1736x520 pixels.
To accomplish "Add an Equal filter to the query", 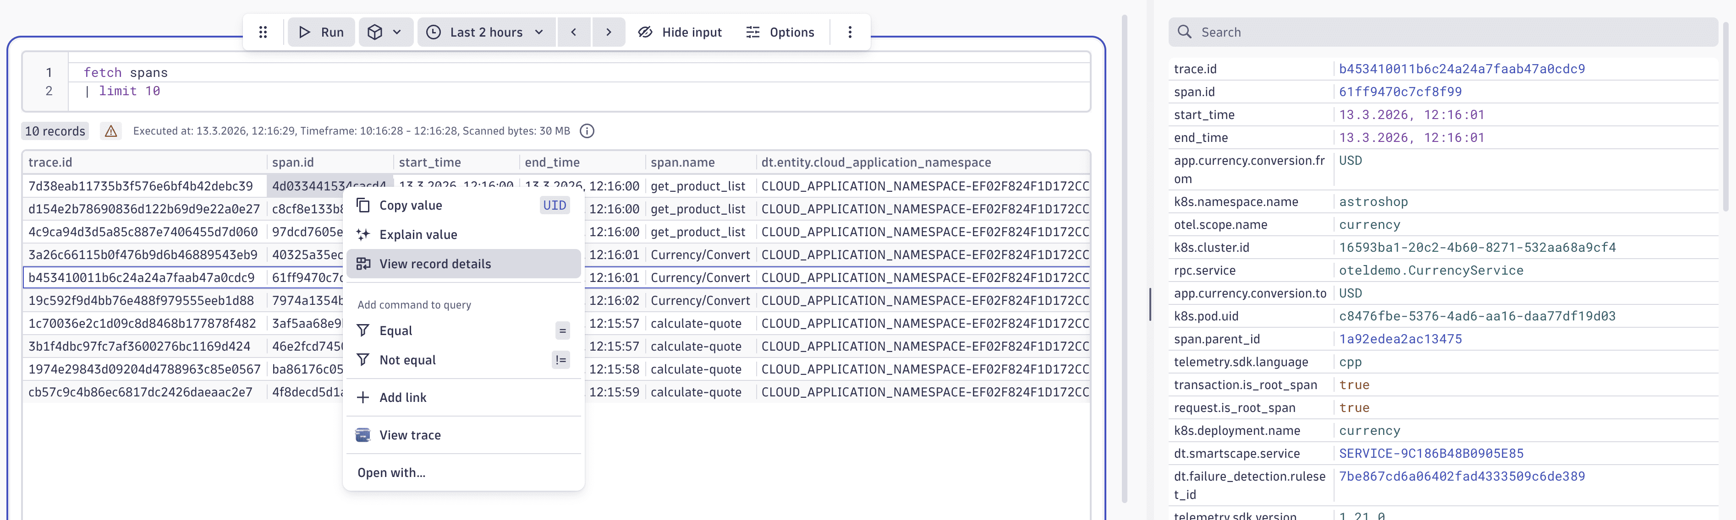I will (396, 330).
